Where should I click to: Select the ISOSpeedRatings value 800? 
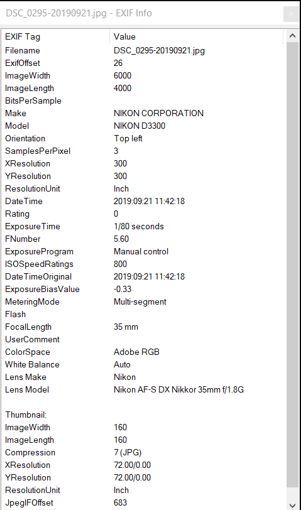pos(120,264)
